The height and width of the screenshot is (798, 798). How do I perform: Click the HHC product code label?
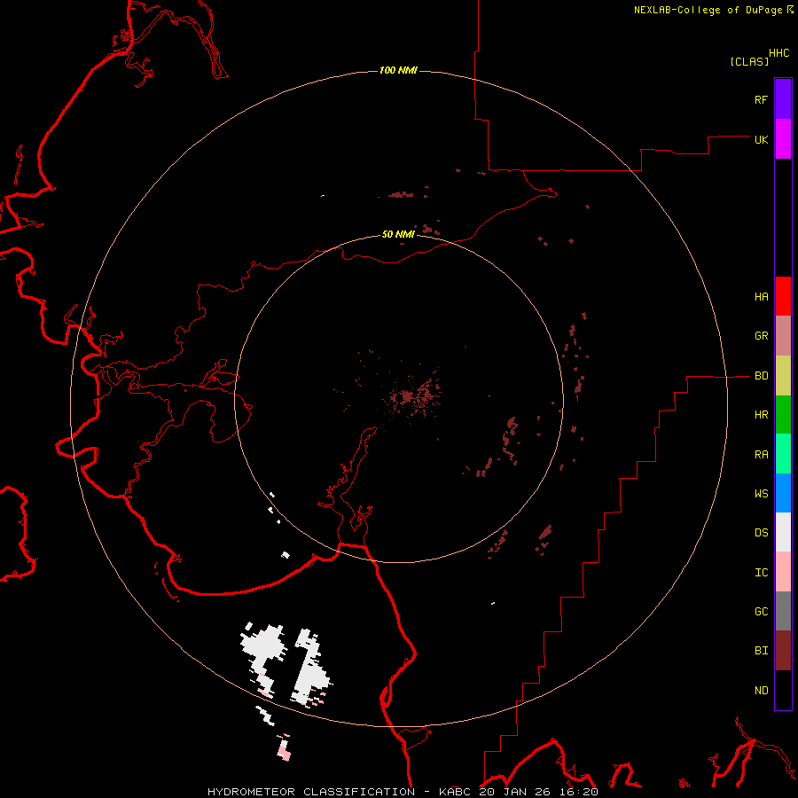pos(778,53)
